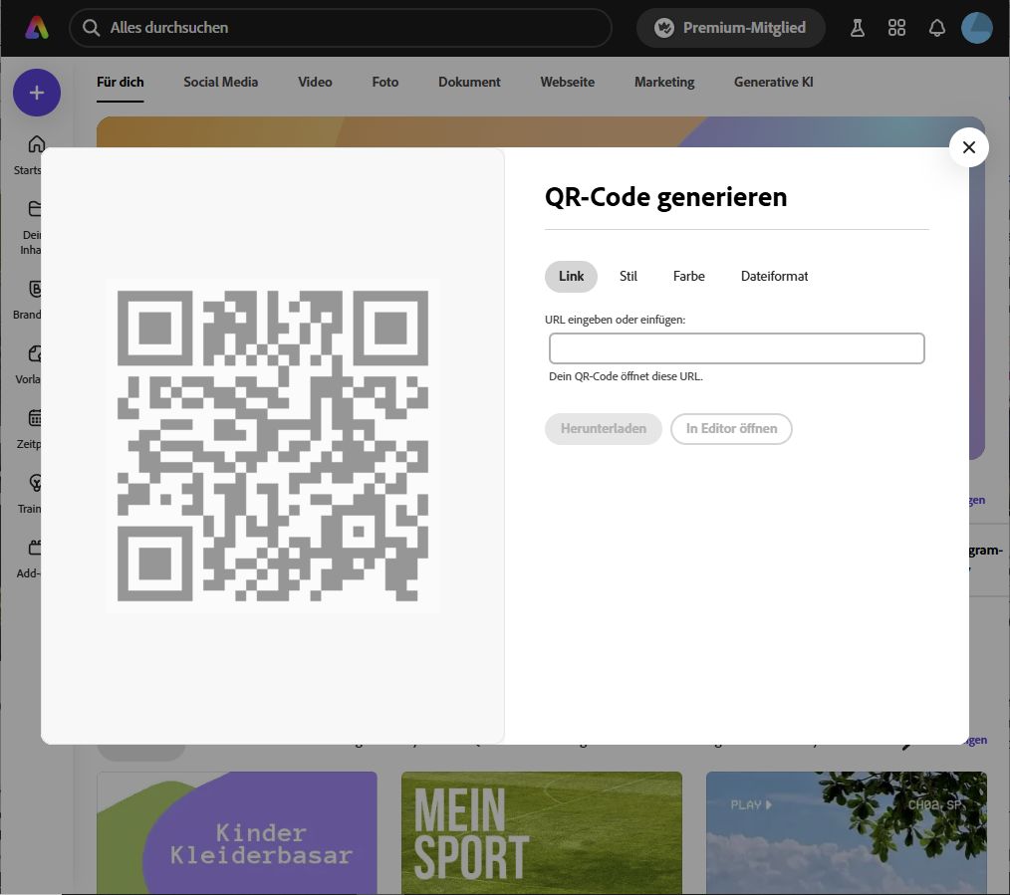Screen dimensions: 1010x895
Task: Open the Video tab
Action: (x=315, y=83)
